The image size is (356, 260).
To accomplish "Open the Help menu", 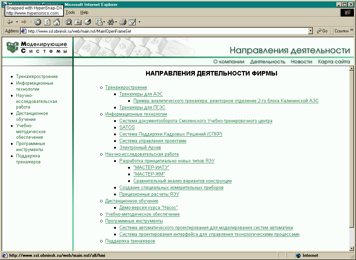I will pos(84,13).
